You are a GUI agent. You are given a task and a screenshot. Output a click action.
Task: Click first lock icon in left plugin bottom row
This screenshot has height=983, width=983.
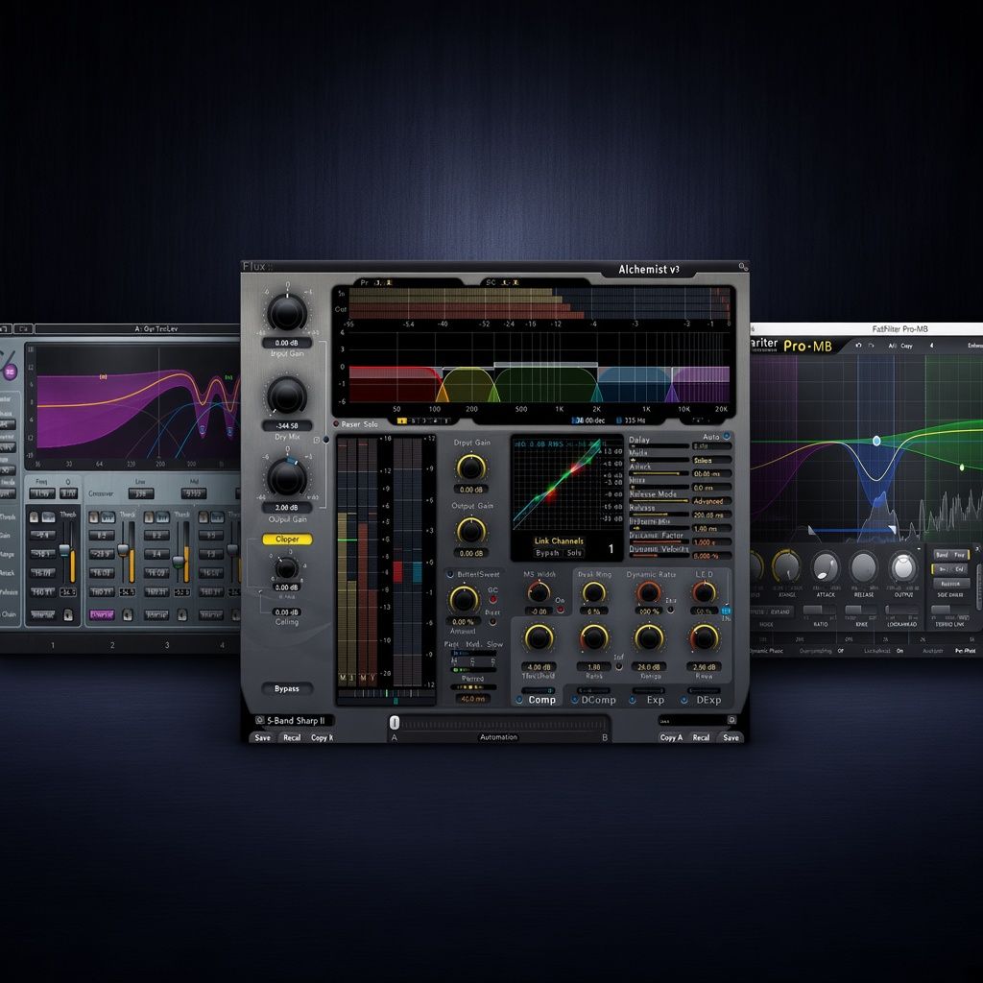tap(68, 615)
